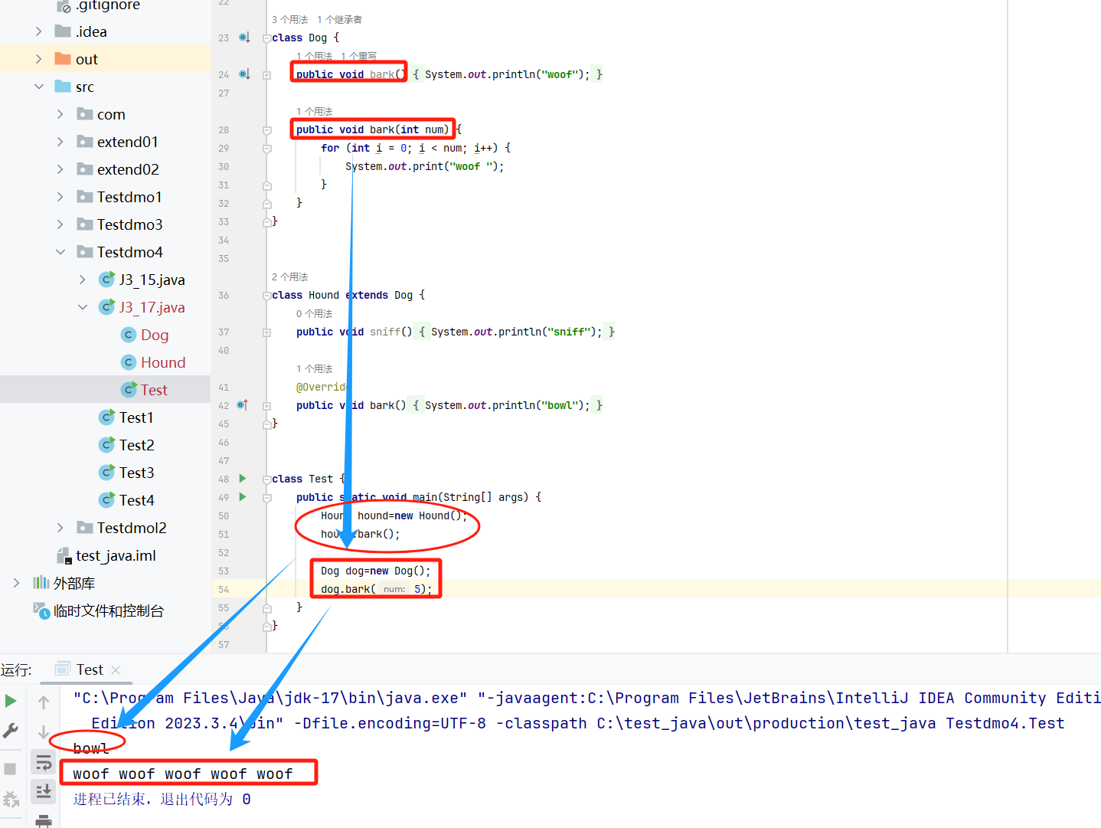
Task: Click line number 53 in the gutter
Action: coord(224,571)
